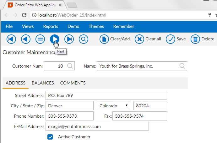The height and width of the screenshot is (143, 217).
Task: Click the Customer Maintenance heading
Action: [x=29, y=52]
